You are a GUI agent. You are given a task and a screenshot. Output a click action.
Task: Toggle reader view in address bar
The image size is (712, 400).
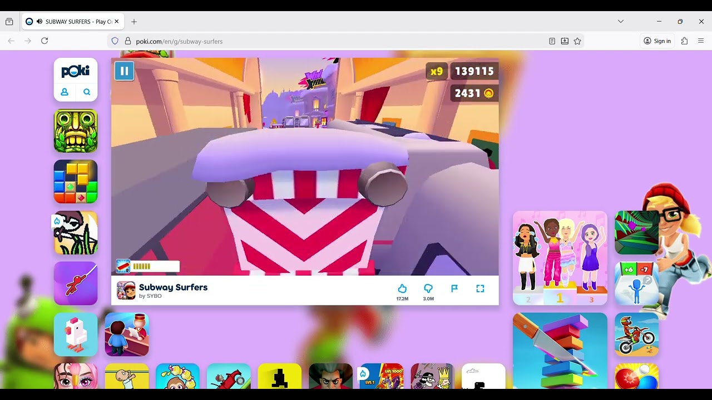552,41
